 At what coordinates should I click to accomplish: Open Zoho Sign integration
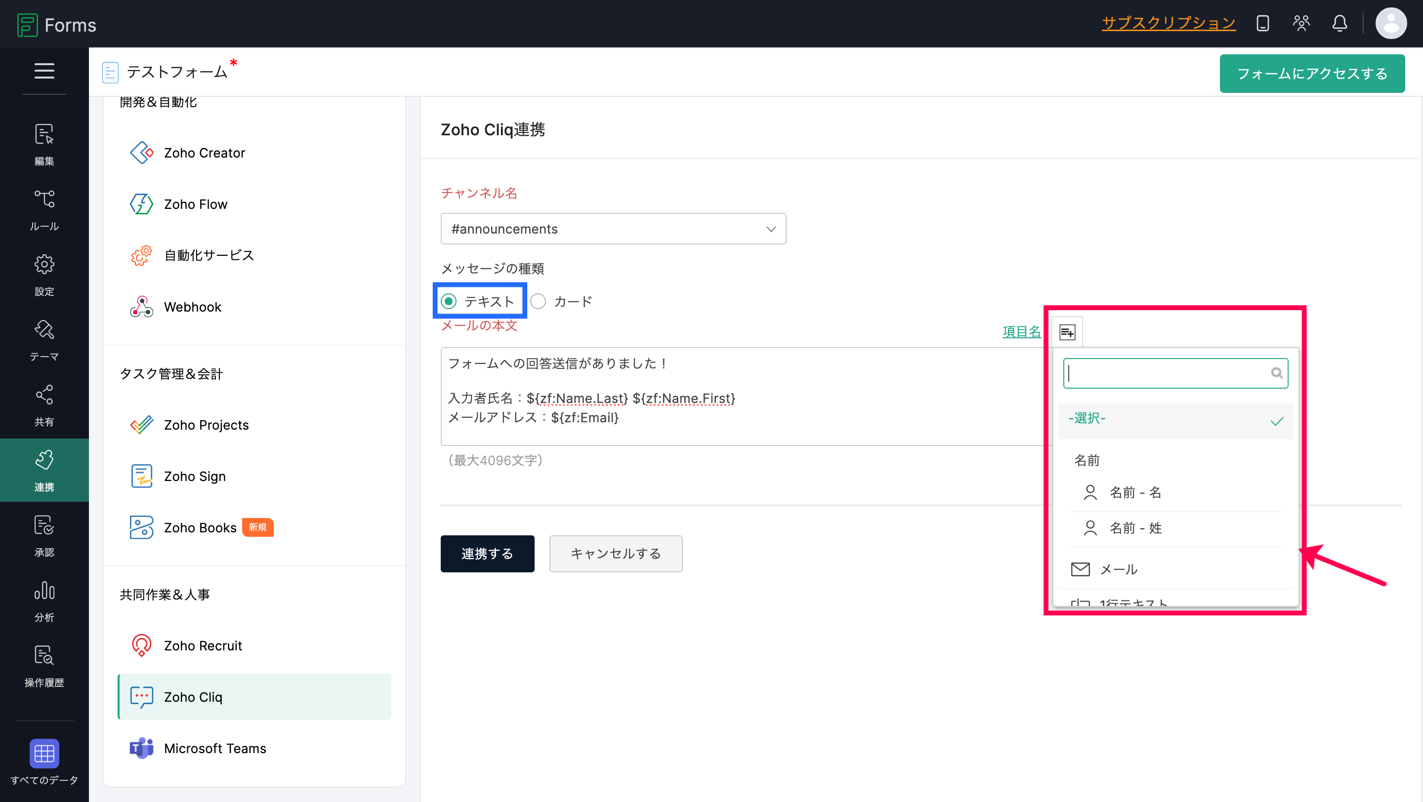click(x=254, y=477)
